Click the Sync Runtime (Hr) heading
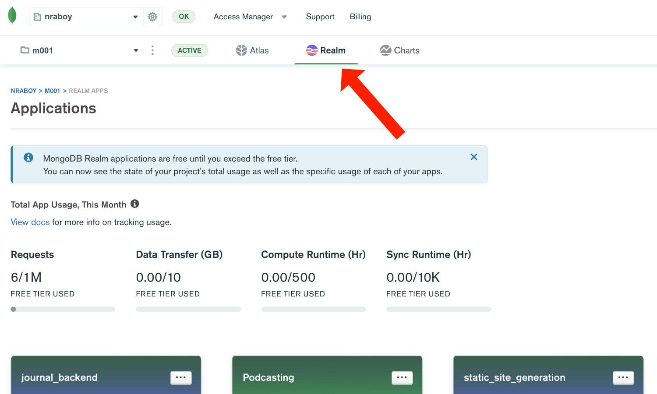 coord(428,254)
